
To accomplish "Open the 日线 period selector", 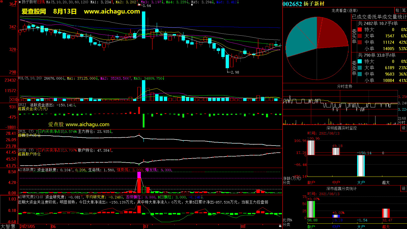I will pyautogui.click(x=41, y=2).
